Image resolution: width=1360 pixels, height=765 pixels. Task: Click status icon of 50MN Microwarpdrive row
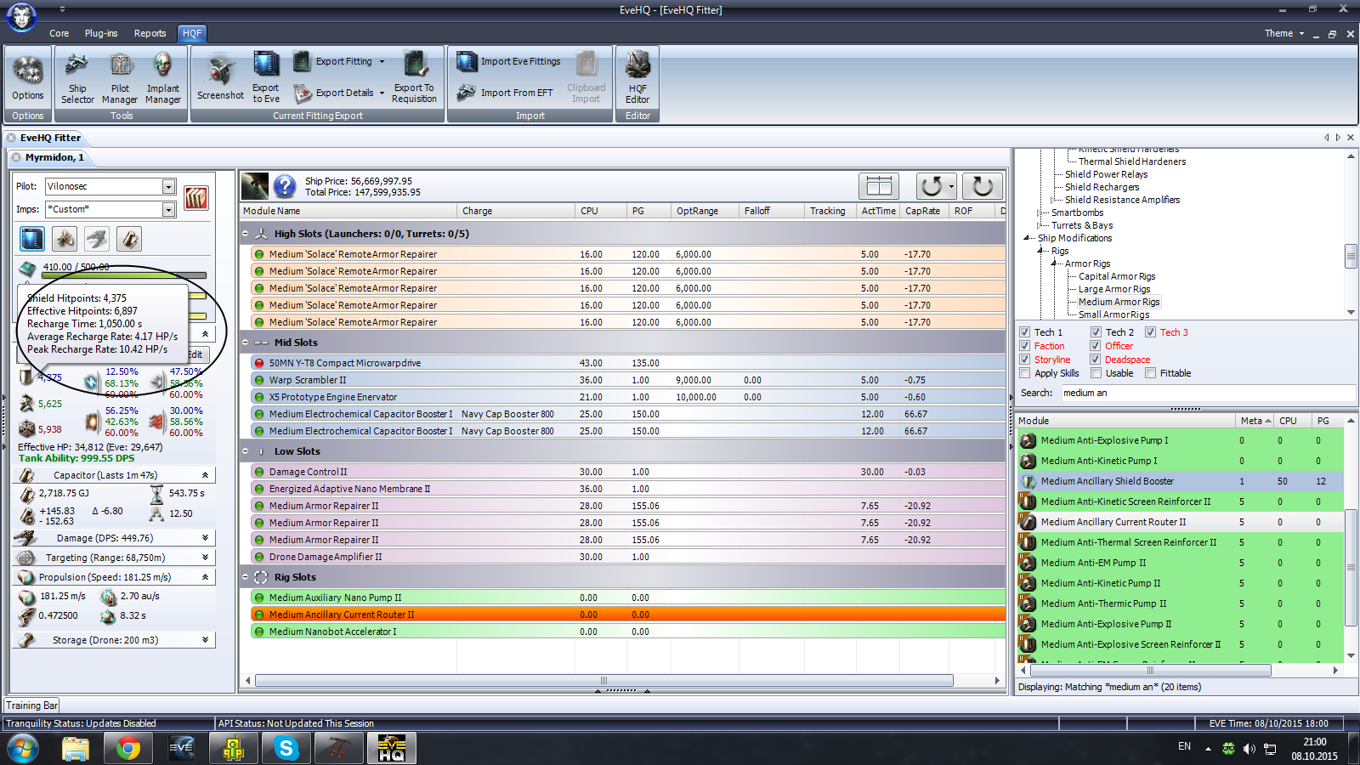pyautogui.click(x=259, y=363)
